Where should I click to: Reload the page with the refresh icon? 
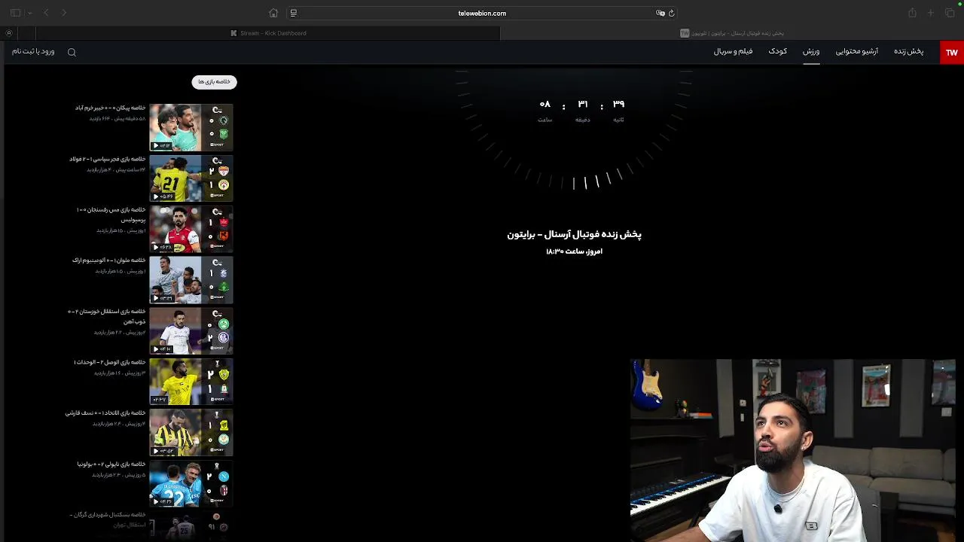(x=672, y=13)
